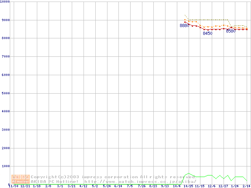Click the AKIBA PC Hotline logo
The height and width of the screenshot is (188, 251).
(x=21, y=179)
